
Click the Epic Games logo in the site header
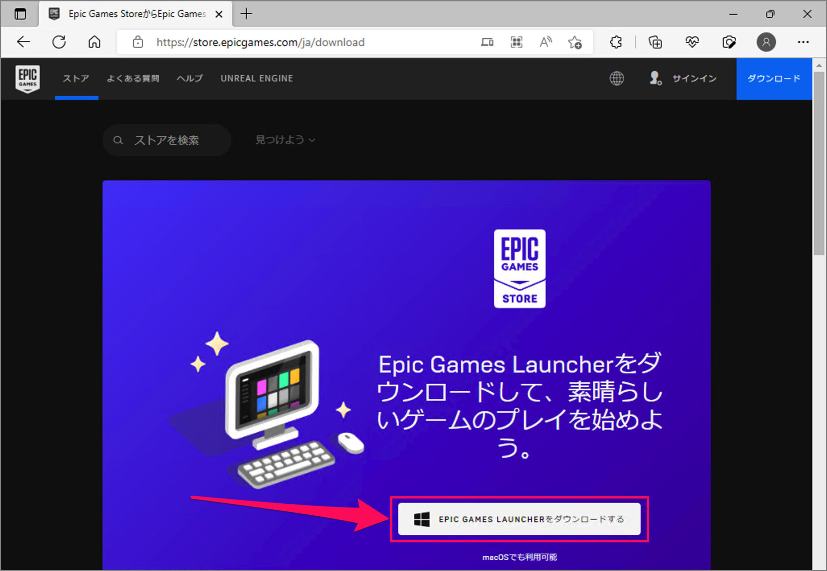[27, 79]
